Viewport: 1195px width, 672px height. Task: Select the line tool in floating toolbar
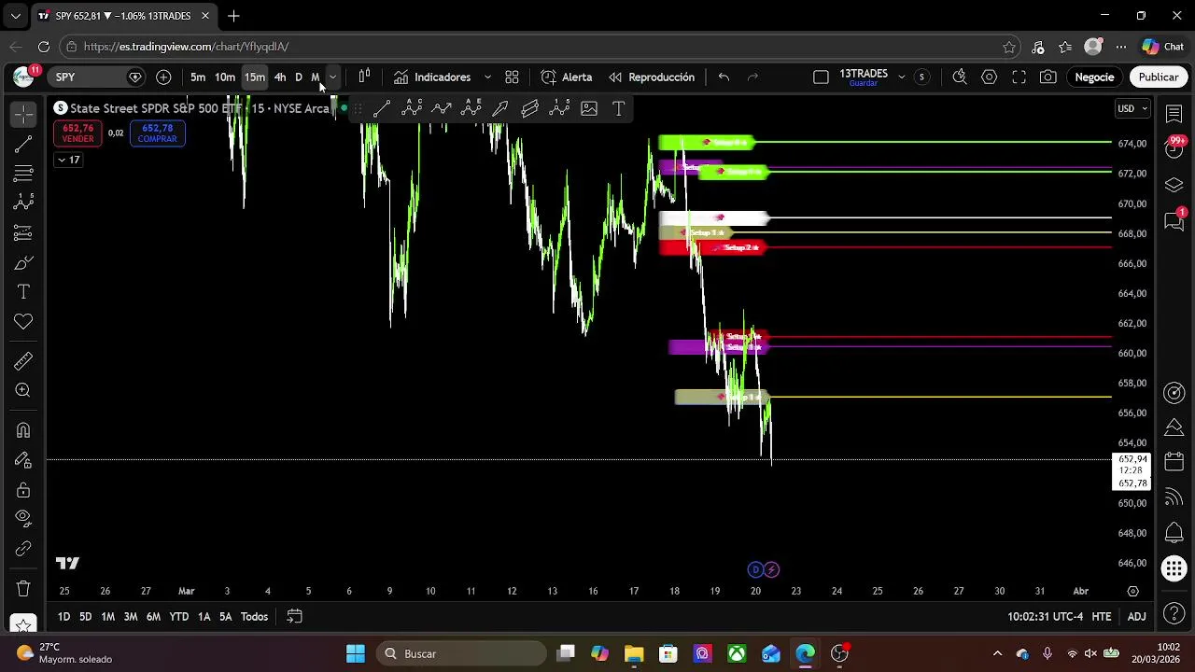pyautogui.click(x=381, y=109)
